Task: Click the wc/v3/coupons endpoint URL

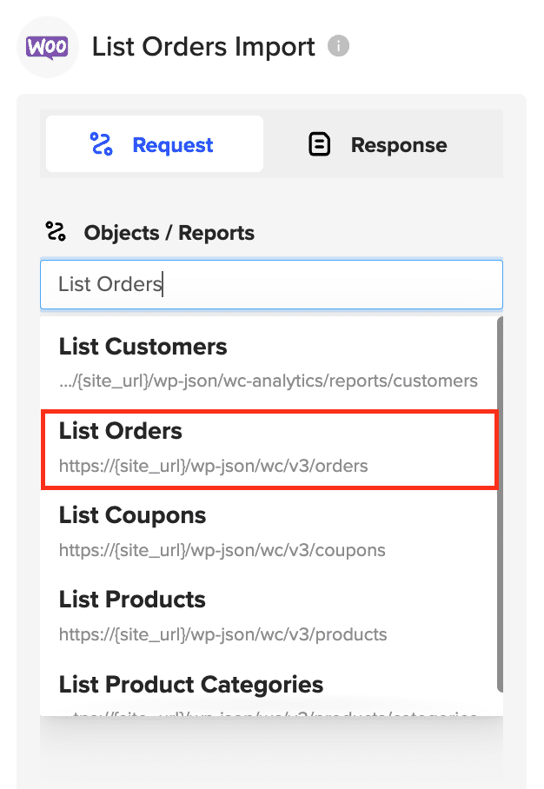Action: [x=222, y=550]
